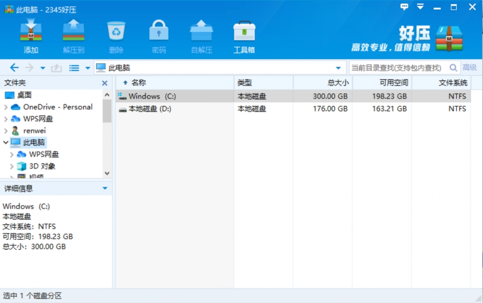Click the 删除 (Delete) toolbar icon
Screen dimensions: 483x303
[x=116, y=34]
